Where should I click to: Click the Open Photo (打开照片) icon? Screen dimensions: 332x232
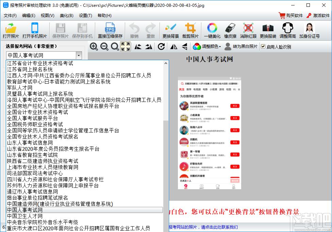[x=11, y=30]
